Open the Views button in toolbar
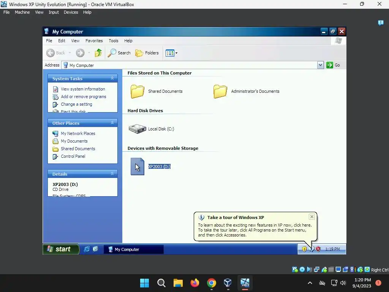 (x=170, y=53)
